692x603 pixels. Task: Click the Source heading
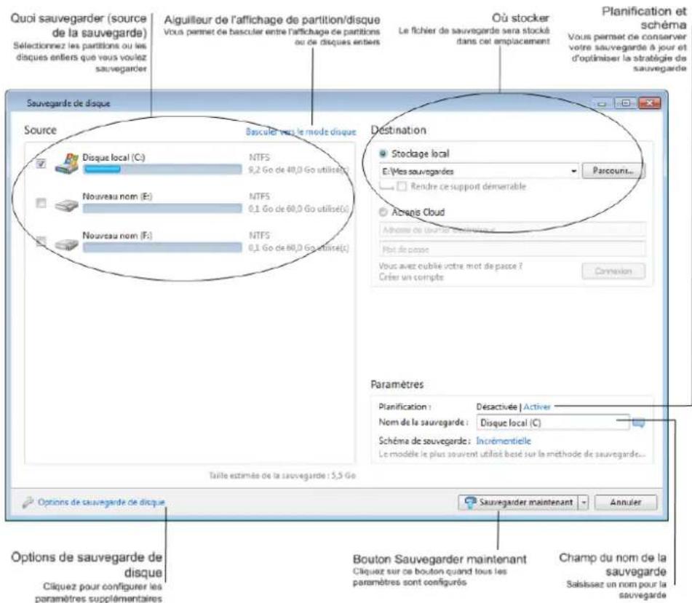40,130
